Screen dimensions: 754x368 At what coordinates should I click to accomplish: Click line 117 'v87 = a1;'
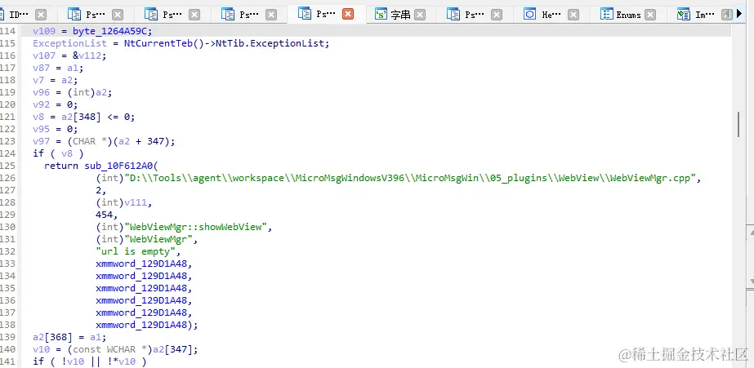click(58, 68)
